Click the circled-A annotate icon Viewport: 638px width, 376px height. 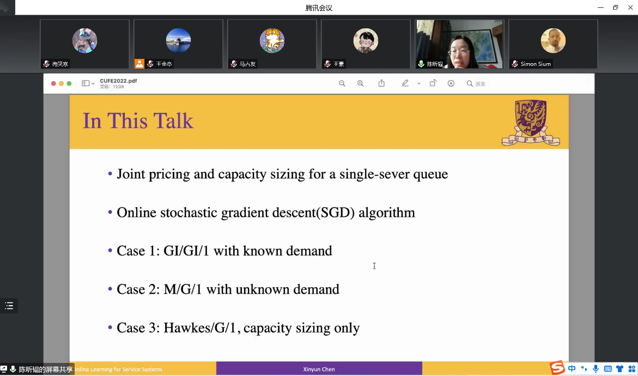click(451, 83)
